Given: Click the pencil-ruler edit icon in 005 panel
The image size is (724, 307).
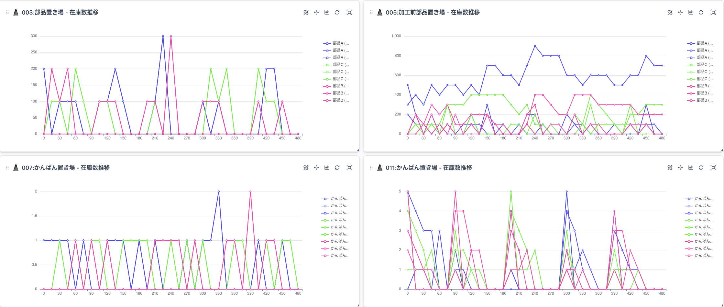Looking at the screenshot, I should click(x=670, y=12).
